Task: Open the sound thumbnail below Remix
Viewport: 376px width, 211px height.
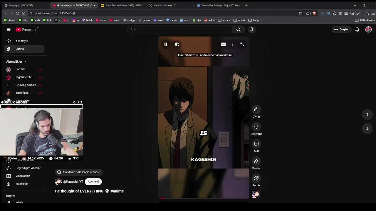Action: (256, 195)
